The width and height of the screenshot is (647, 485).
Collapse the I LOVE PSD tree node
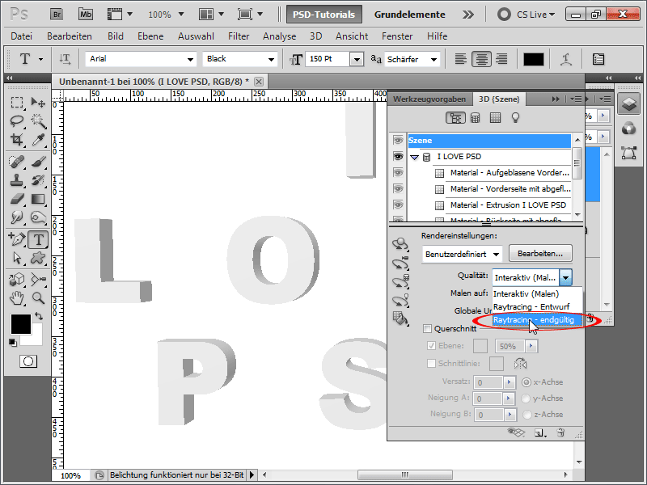415,157
